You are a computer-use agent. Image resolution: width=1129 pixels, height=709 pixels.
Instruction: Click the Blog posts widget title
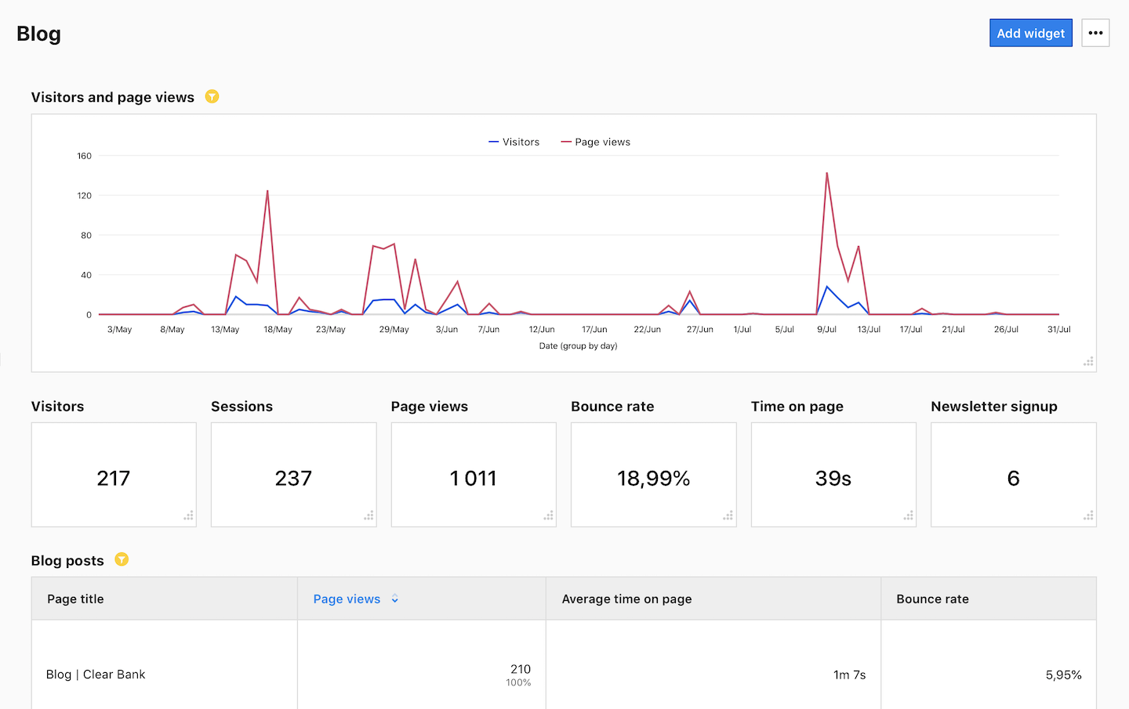(67, 561)
